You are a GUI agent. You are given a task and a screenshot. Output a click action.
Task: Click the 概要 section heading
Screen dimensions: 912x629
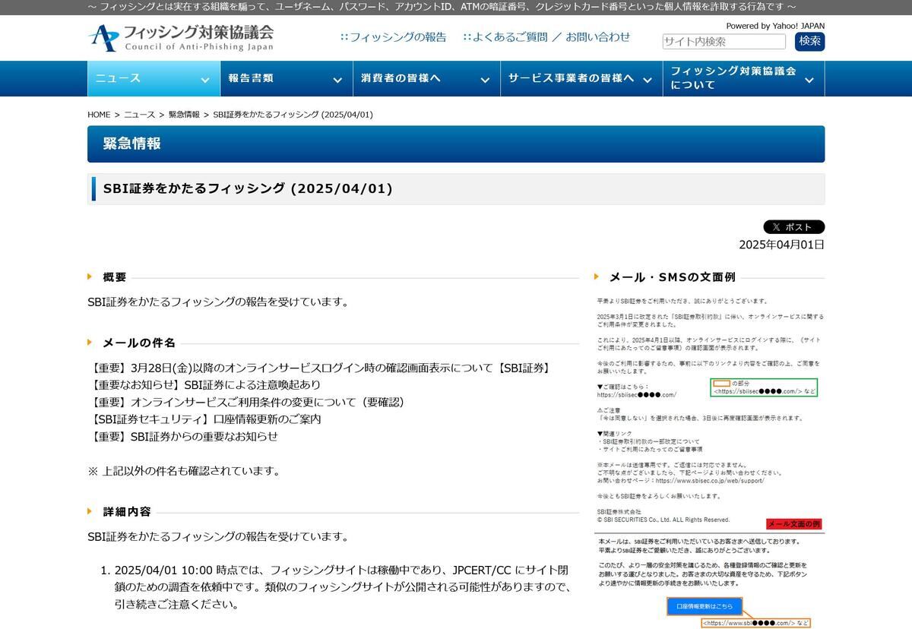(x=115, y=277)
